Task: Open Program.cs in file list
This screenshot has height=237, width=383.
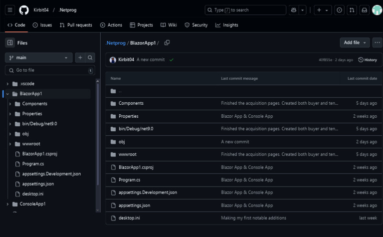Action: (x=129, y=180)
